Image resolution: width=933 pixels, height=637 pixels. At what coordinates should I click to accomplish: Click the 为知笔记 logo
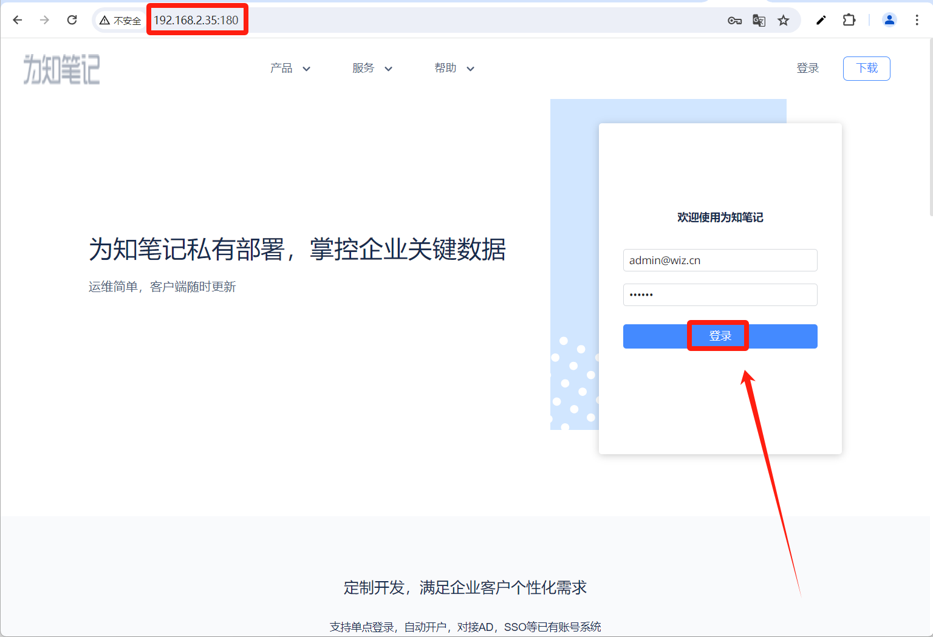pyautogui.click(x=61, y=69)
